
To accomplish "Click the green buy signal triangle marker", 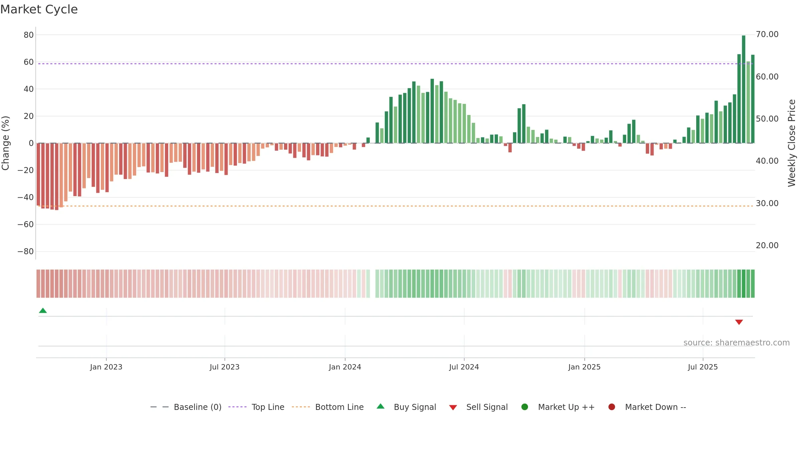I will [x=43, y=311].
